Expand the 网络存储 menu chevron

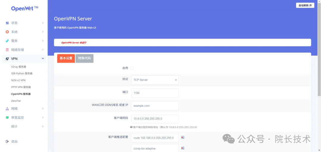43,50
